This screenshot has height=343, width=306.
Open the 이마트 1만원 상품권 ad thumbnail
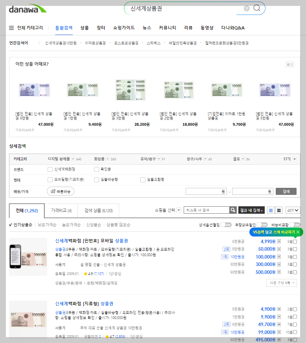227,90
